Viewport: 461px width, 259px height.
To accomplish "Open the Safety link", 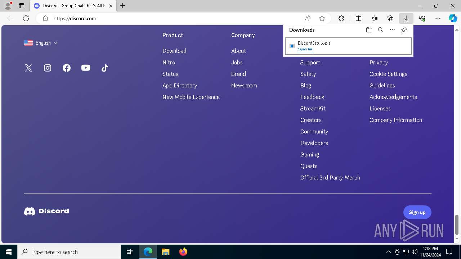I will [x=308, y=74].
